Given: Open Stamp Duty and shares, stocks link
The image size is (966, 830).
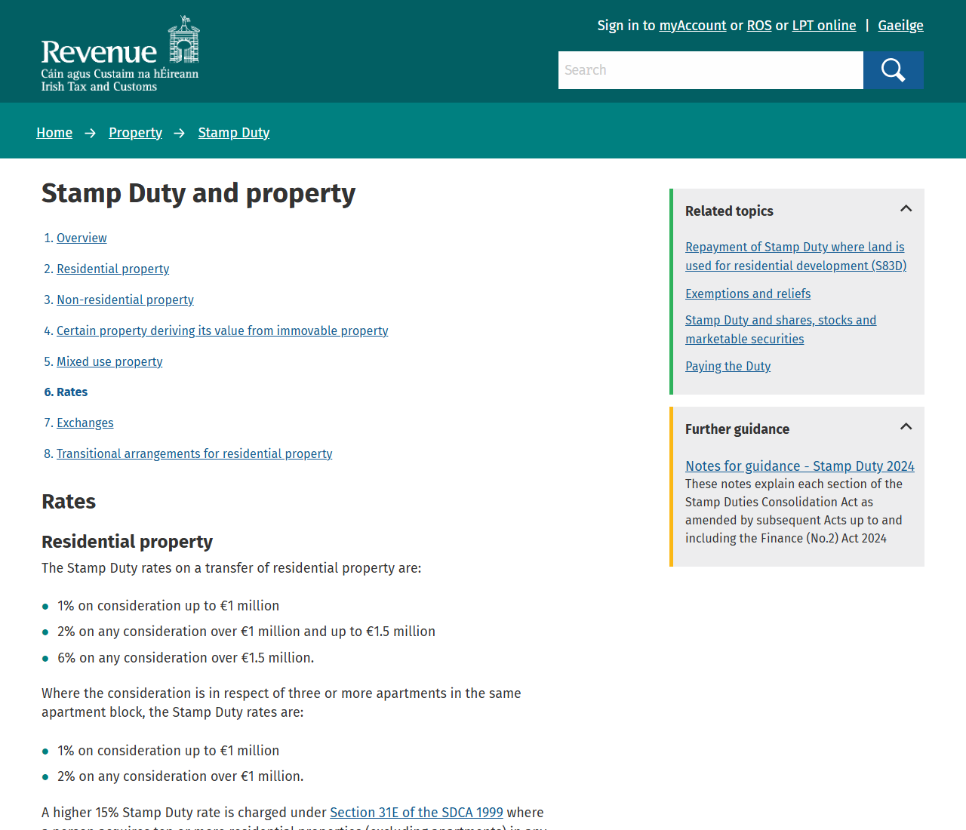Looking at the screenshot, I should click(x=781, y=330).
